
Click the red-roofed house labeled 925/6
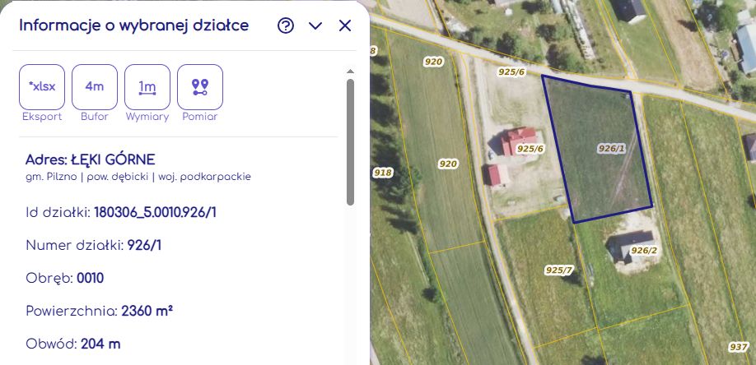(x=519, y=141)
